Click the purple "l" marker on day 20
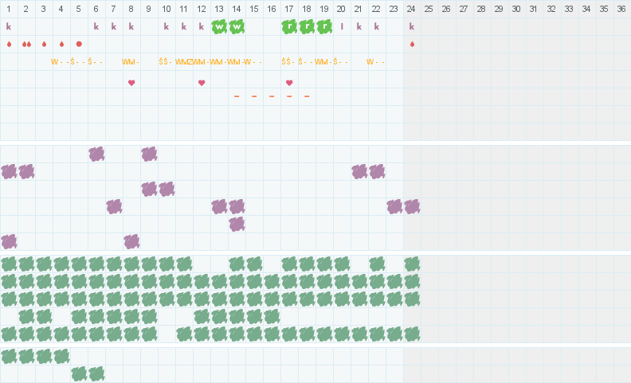 click(342, 26)
